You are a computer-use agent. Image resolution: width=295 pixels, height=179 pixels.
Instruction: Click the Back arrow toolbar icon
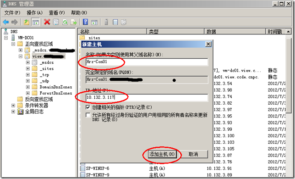click(x=6, y=22)
